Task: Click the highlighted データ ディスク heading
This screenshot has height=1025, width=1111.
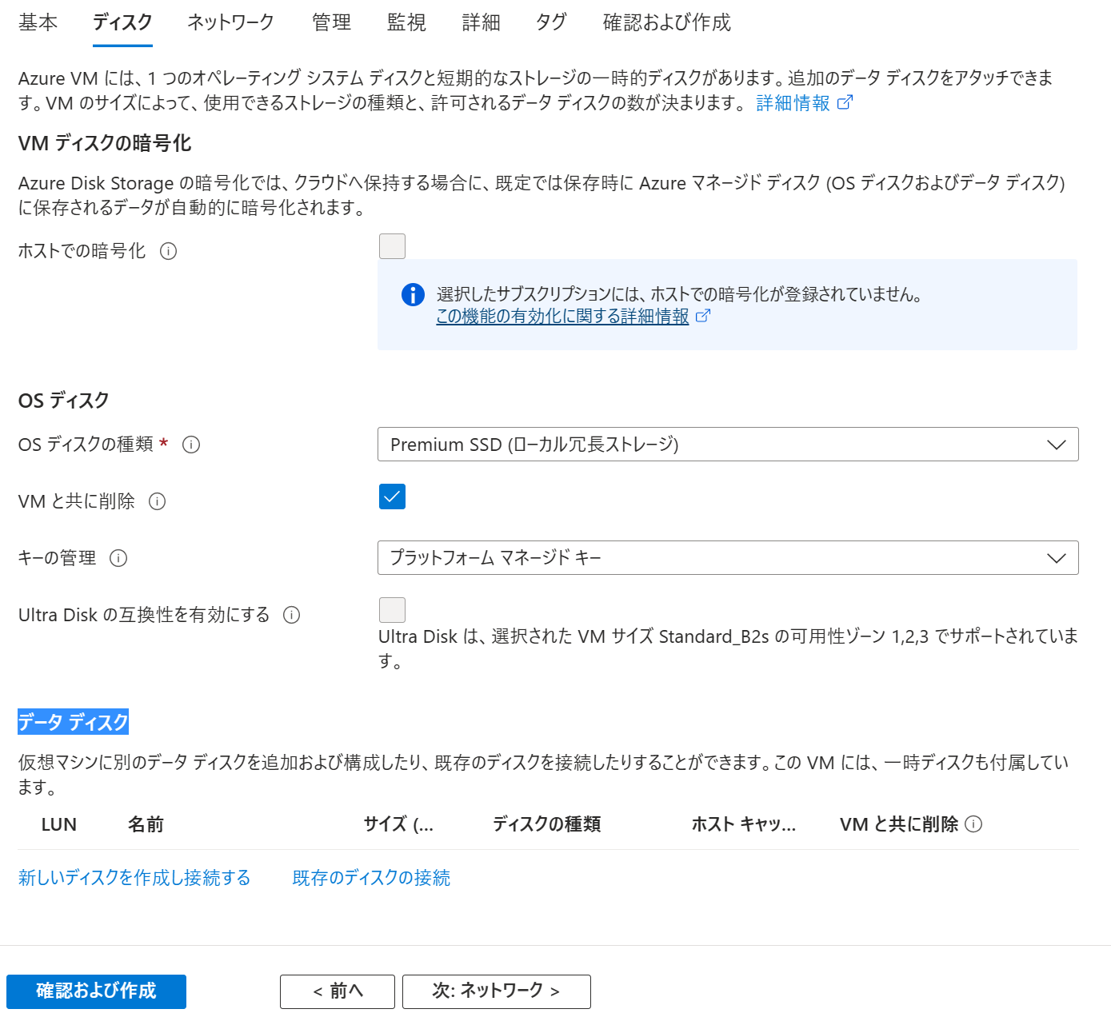Action: click(74, 722)
